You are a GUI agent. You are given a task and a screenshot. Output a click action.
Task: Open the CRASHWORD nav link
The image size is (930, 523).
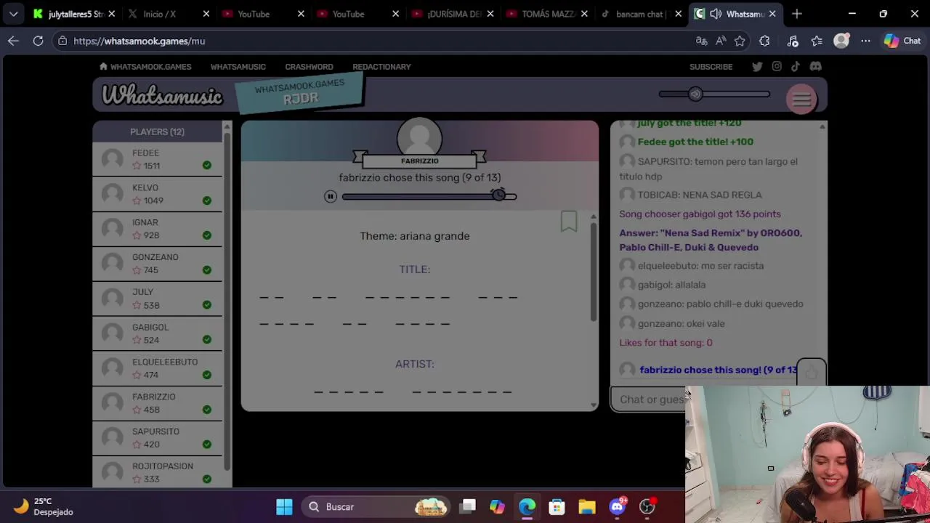[309, 67]
